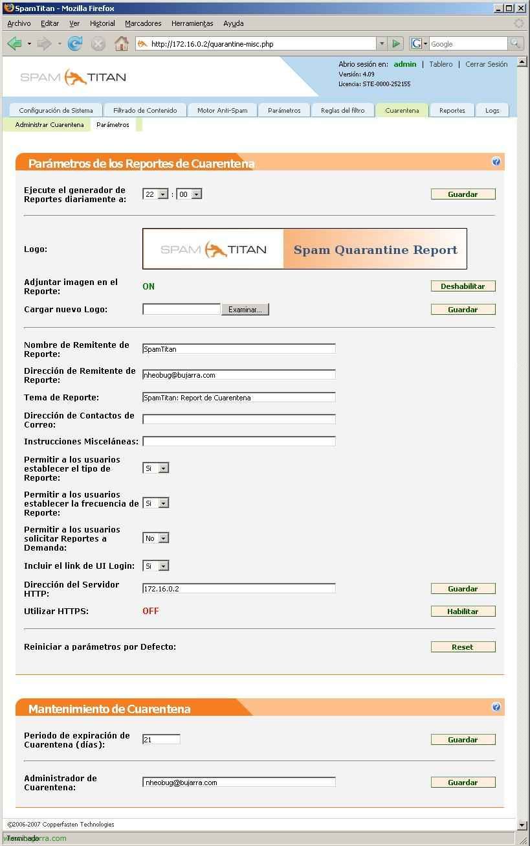Image resolution: width=530 pixels, height=846 pixels.
Task: Open the forward history dropdown arrow
Action: [60, 44]
